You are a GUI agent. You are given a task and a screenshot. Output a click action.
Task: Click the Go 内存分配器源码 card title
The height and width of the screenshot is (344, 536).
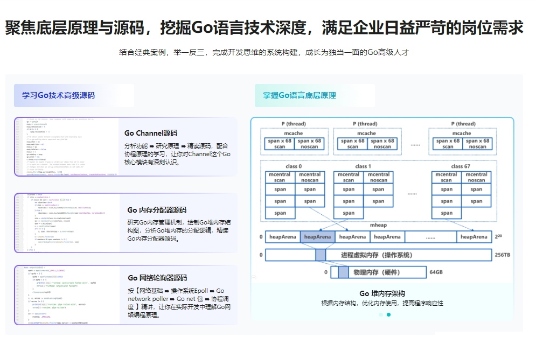(x=157, y=210)
